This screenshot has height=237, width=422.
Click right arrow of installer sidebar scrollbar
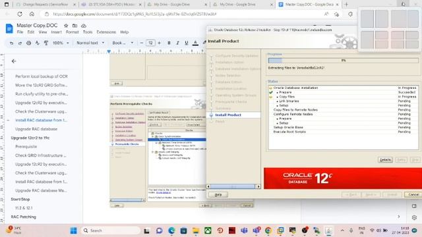[x=258, y=186]
